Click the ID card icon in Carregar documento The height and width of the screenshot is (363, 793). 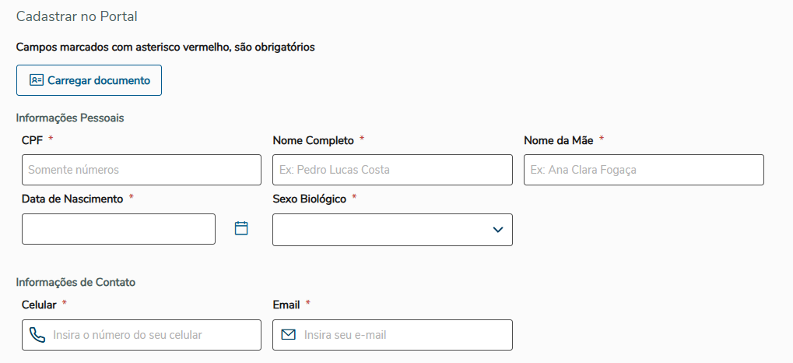click(x=37, y=80)
